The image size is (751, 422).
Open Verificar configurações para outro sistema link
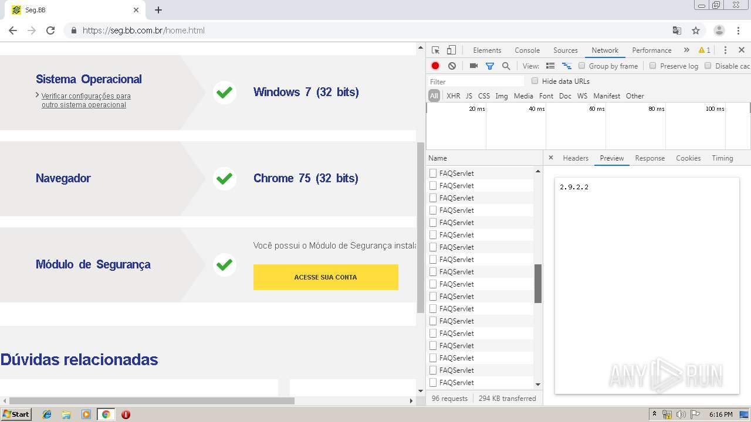pyautogui.click(x=86, y=100)
